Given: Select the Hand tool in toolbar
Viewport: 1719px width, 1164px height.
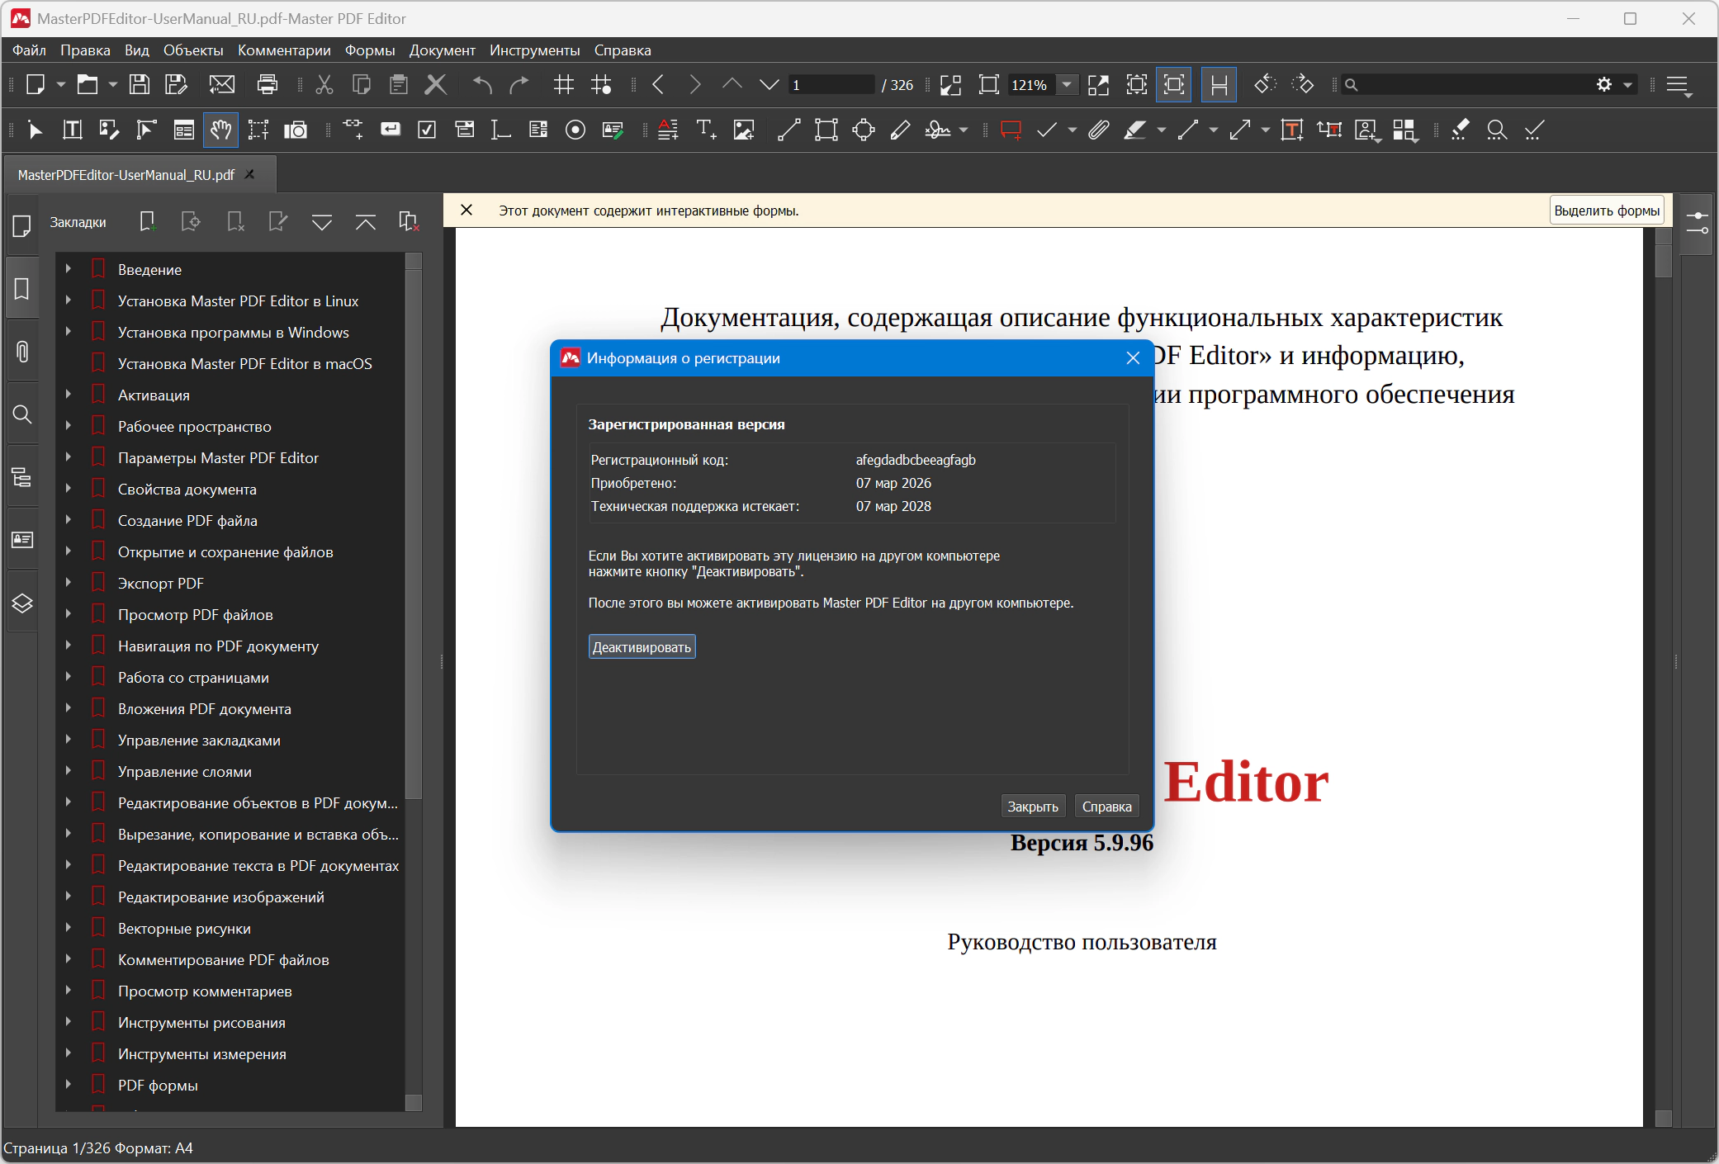Looking at the screenshot, I should point(220,130).
